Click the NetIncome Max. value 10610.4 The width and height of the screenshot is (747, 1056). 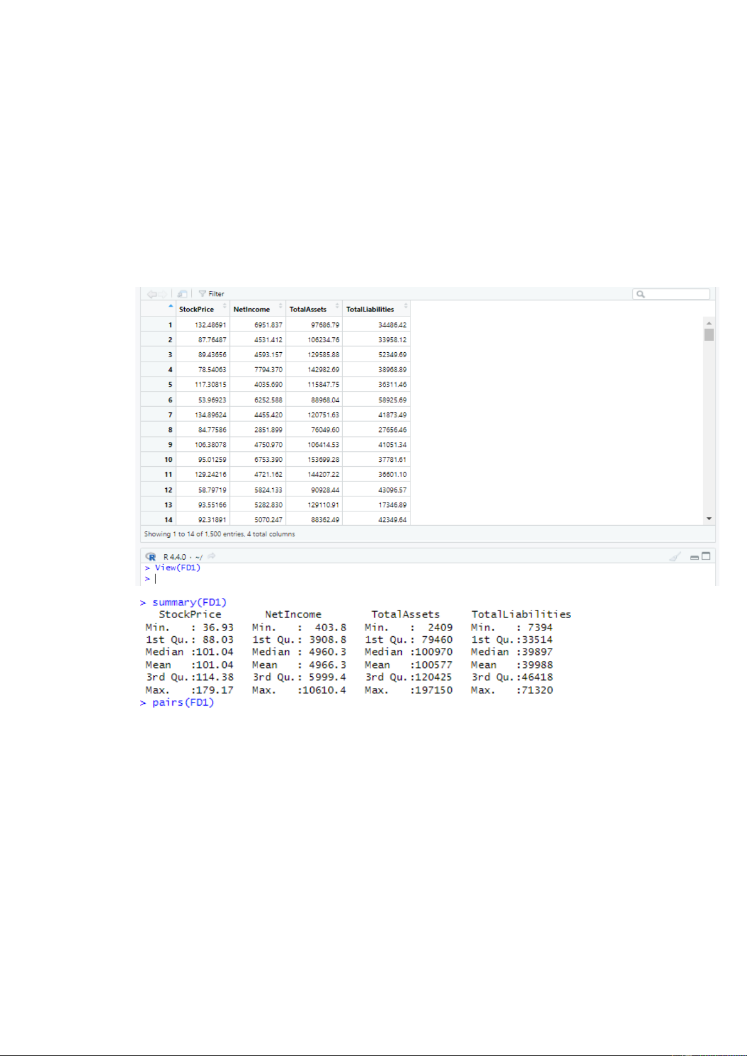(324, 691)
